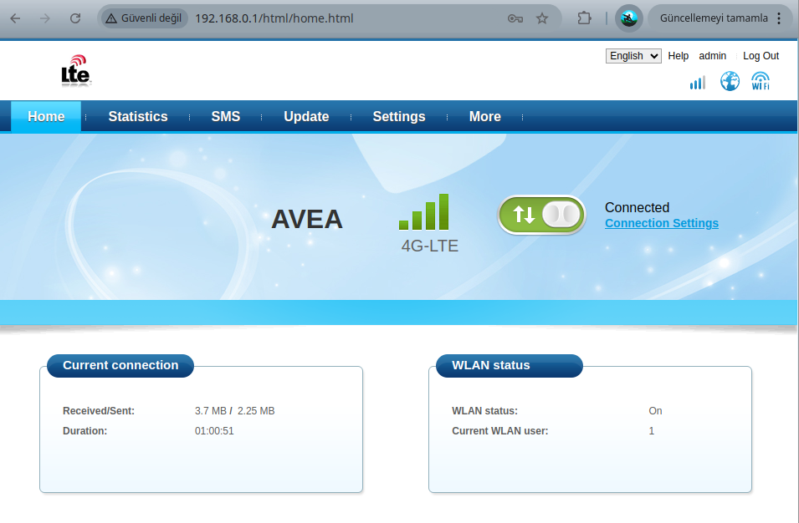Screen dimensions: 799x523
Task: Open the internet globe status icon
Action: (730, 81)
